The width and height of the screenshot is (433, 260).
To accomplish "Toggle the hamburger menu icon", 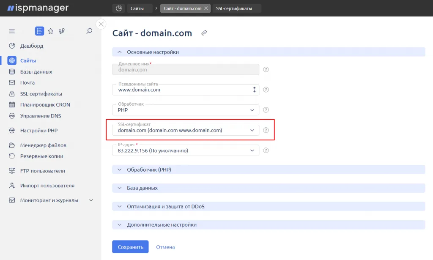I will click(x=12, y=31).
